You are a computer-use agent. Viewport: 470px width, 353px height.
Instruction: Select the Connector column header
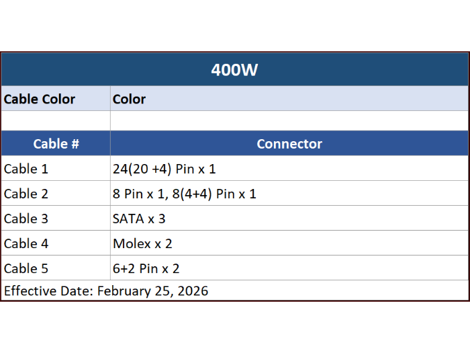[x=289, y=144]
